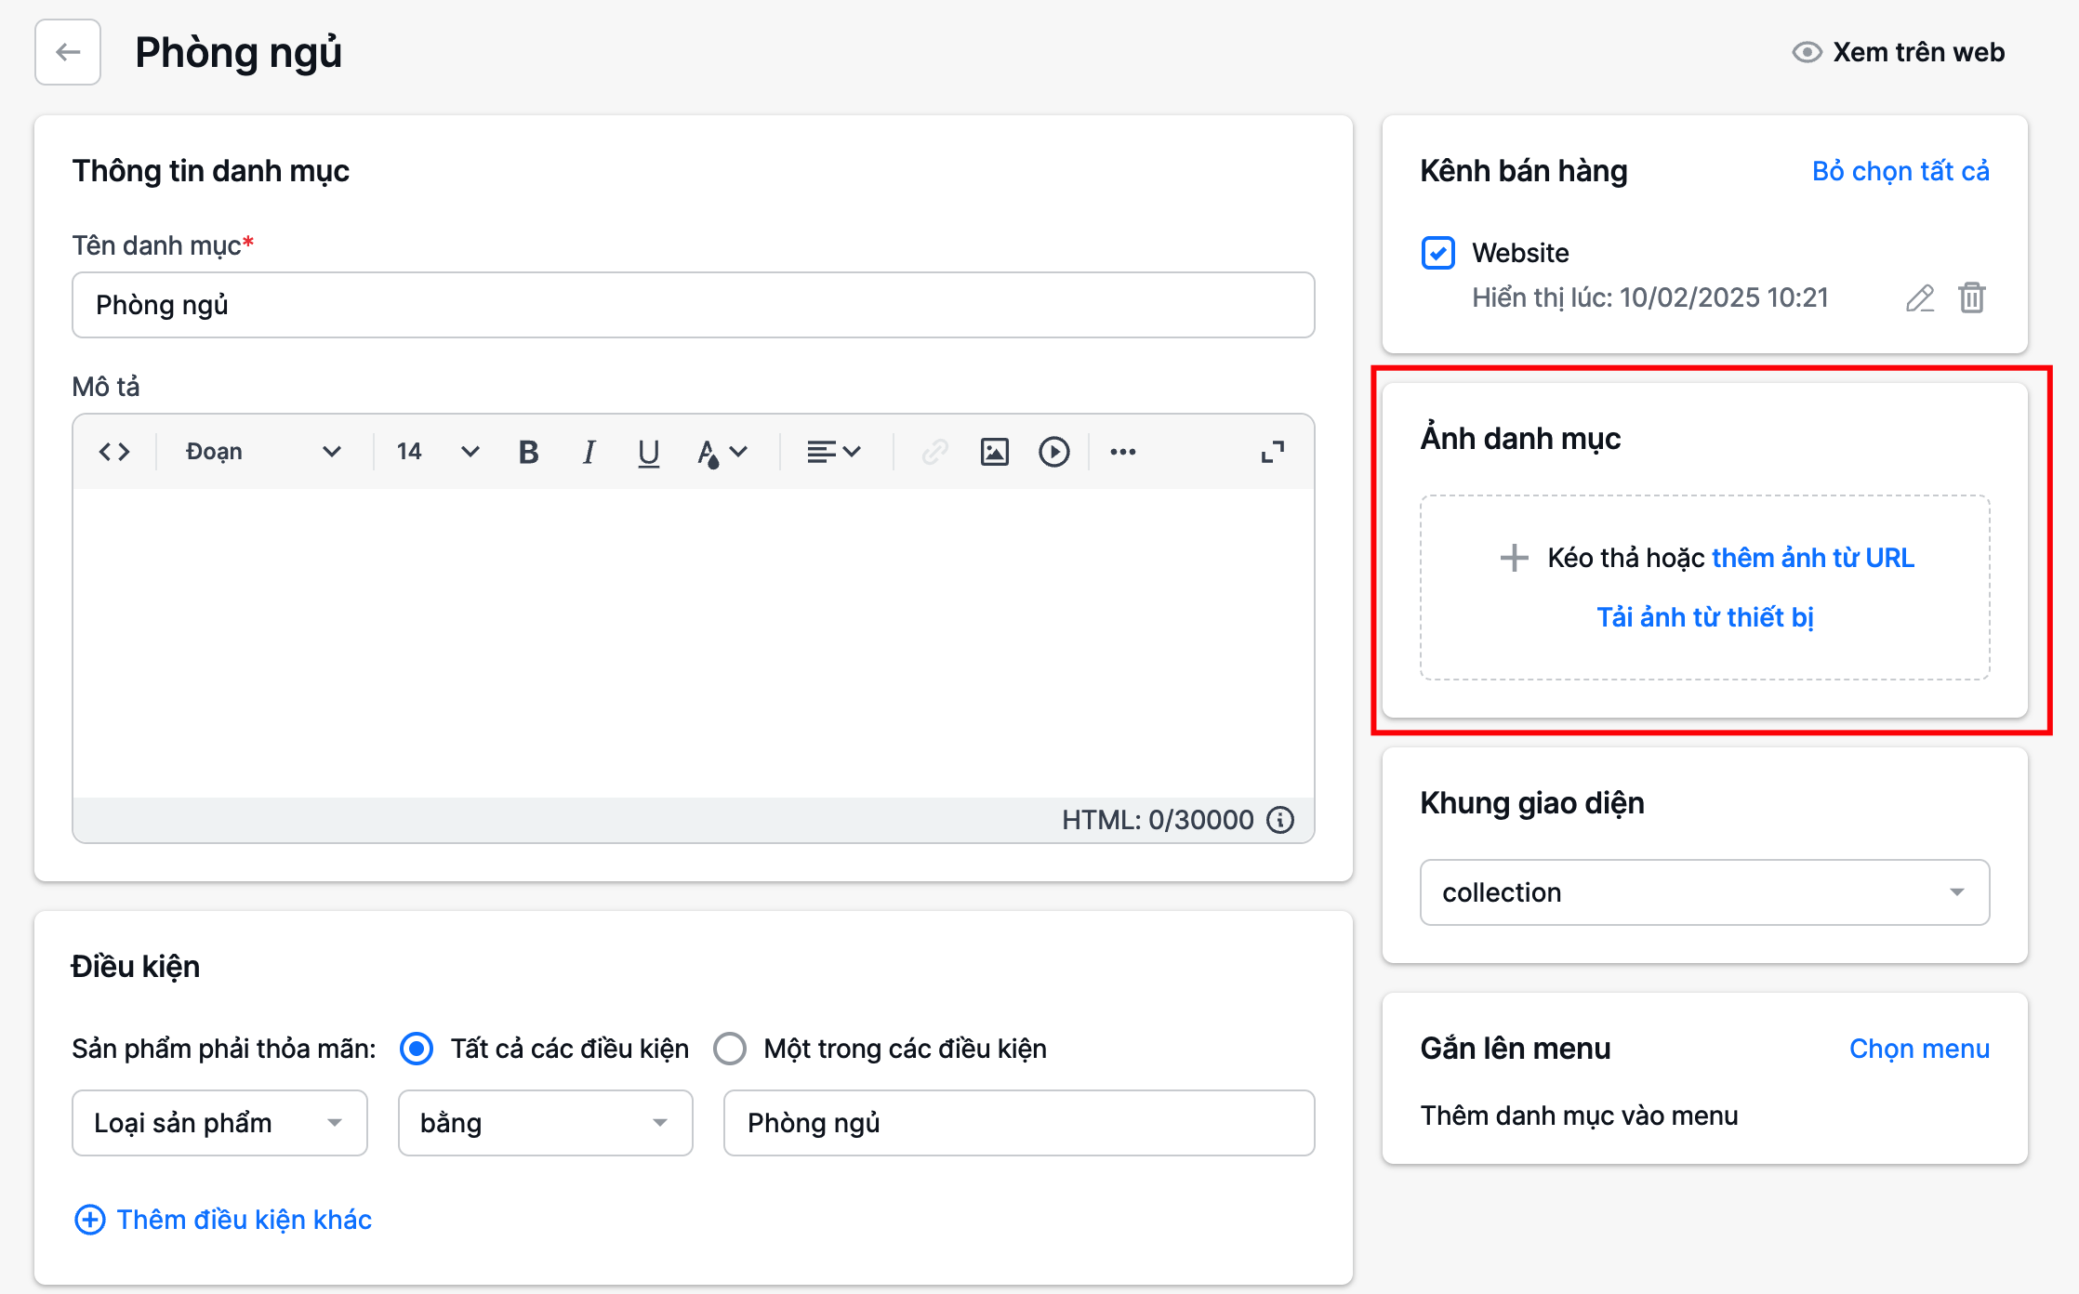The image size is (2079, 1294).
Task: Open more toolbar options ellipsis menu
Action: click(1122, 452)
